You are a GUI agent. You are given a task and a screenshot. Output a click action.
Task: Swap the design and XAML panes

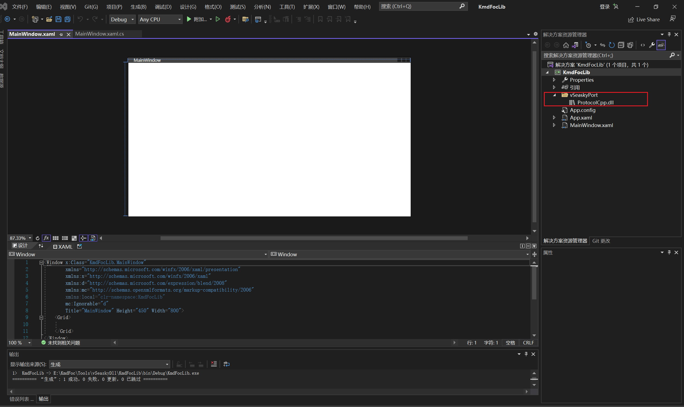coord(41,246)
